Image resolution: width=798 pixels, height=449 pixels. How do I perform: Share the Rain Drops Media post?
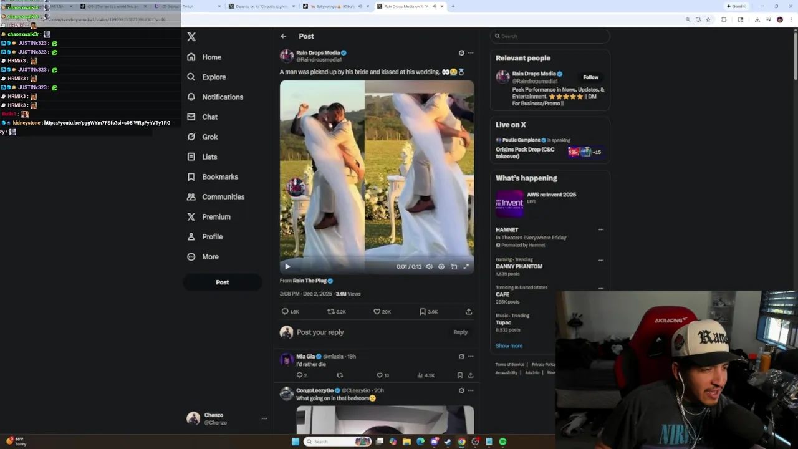click(469, 311)
